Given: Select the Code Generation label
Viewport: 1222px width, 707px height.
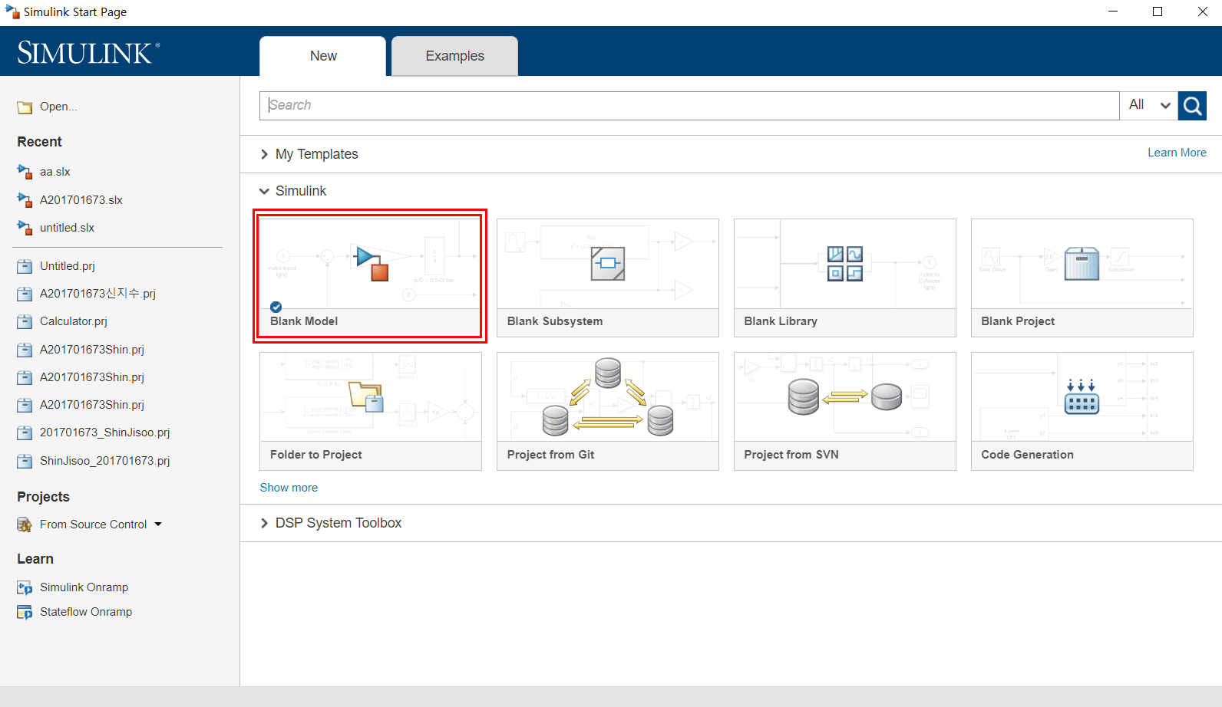Looking at the screenshot, I should pyautogui.click(x=1027, y=455).
